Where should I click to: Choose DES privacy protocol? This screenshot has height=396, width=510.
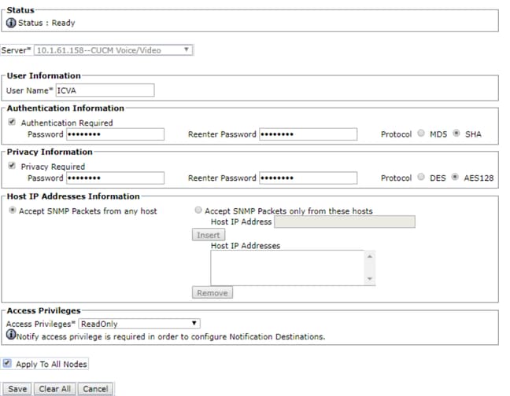click(421, 177)
